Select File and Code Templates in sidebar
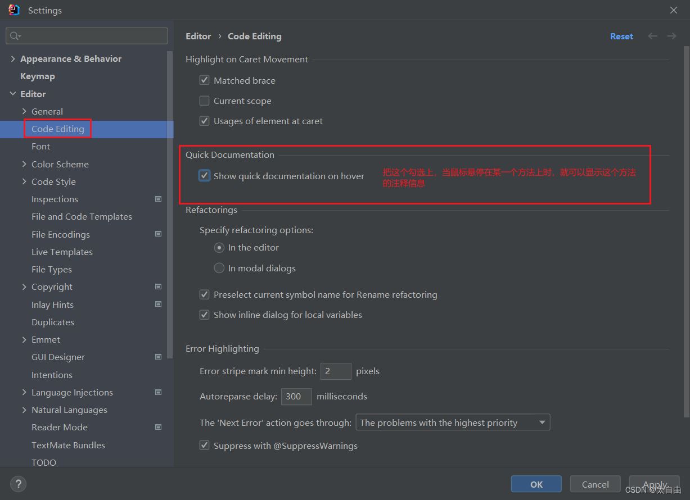This screenshot has height=500, width=690. [82, 217]
